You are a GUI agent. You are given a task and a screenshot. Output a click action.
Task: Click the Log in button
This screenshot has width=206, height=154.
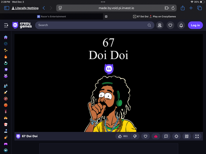click(195, 25)
